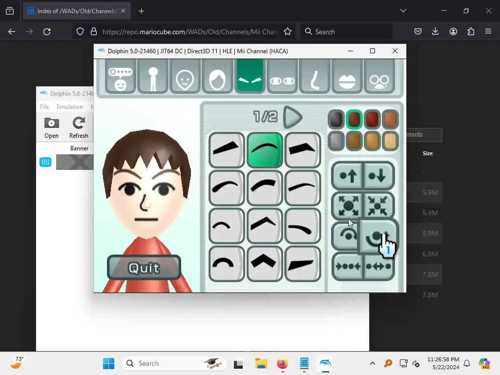Open File Explorer from the taskbar
Image resolution: width=500 pixels, height=375 pixels.
click(261, 363)
